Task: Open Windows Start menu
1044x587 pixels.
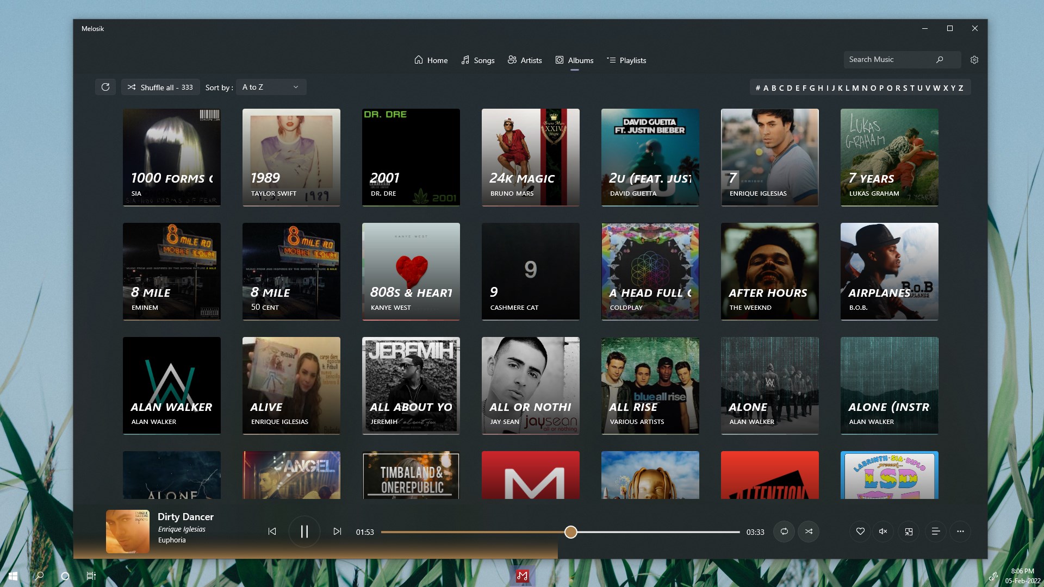Action: tap(13, 576)
